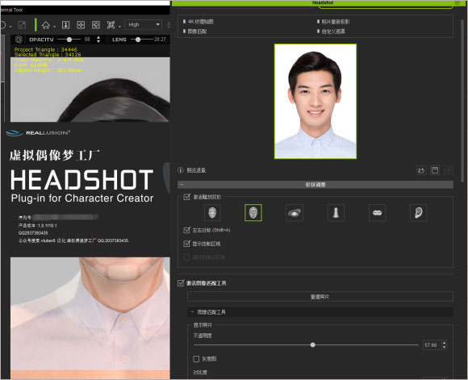Open the Home view dropdown arrow
The width and height of the screenshot is (468, 380).
[x=54, y=27]
